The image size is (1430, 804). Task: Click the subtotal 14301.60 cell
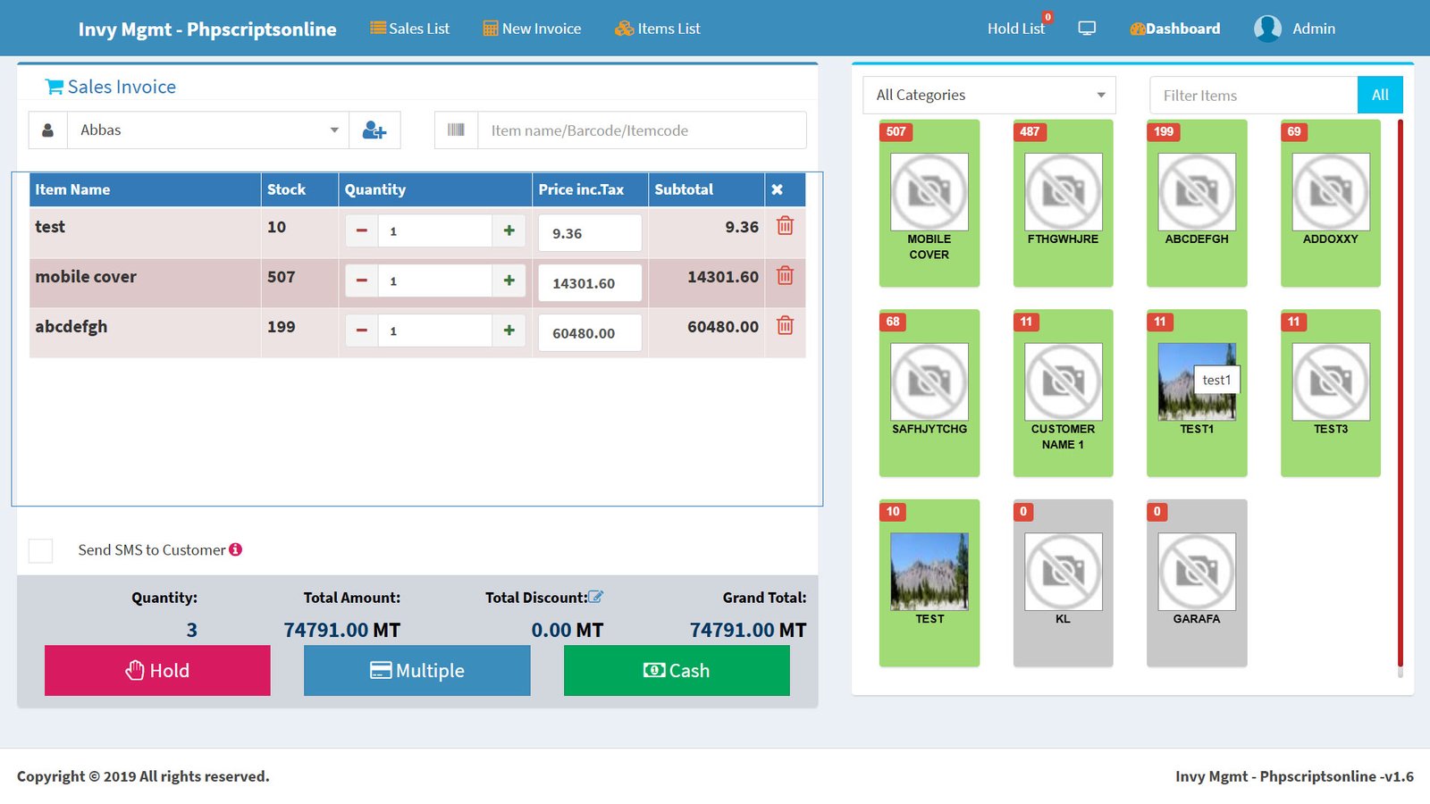point(707,283)
